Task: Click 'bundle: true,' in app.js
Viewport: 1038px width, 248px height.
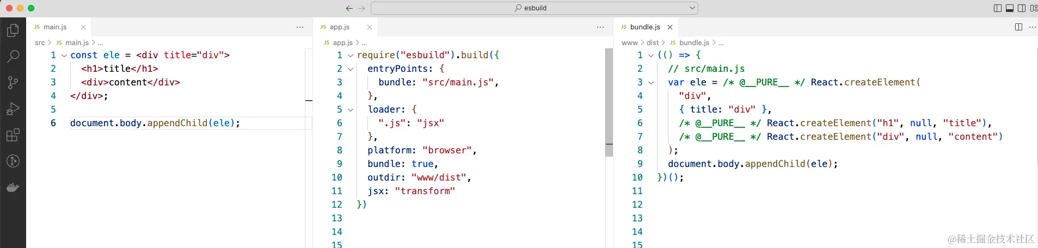Action: coord(403,164)
